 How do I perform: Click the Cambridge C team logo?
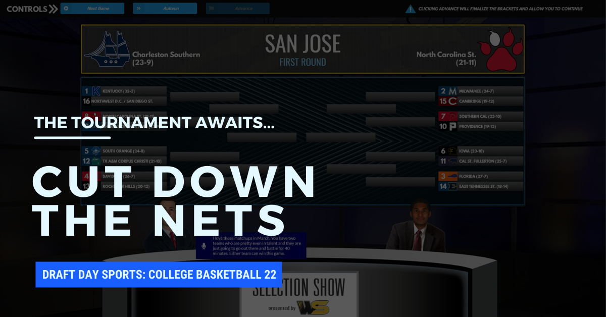point(452,101)
